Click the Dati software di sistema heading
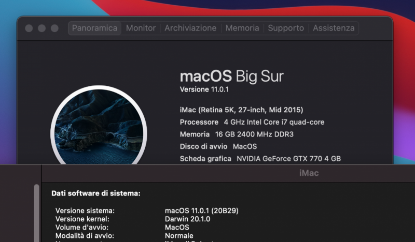This screenshot has height=242, width=415. (96, 193)
